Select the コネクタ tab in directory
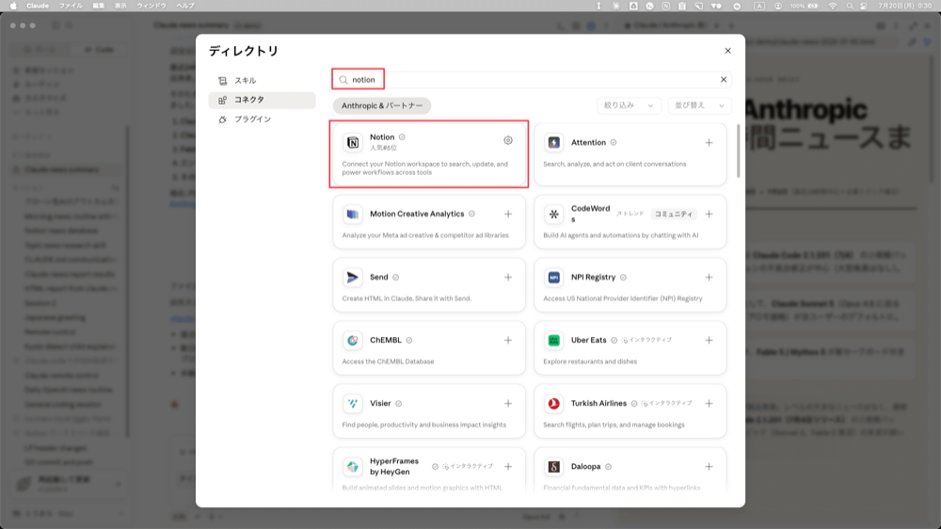The image size is (941, 529). 262,100
